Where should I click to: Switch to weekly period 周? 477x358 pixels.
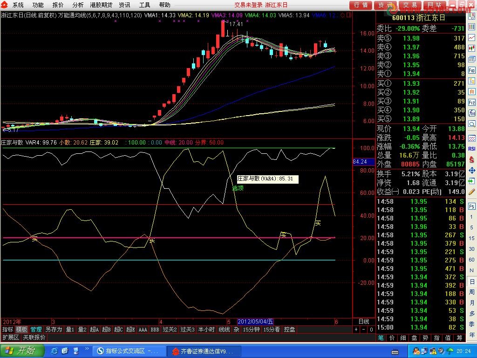pyautogui.click(x=472, y=292)
